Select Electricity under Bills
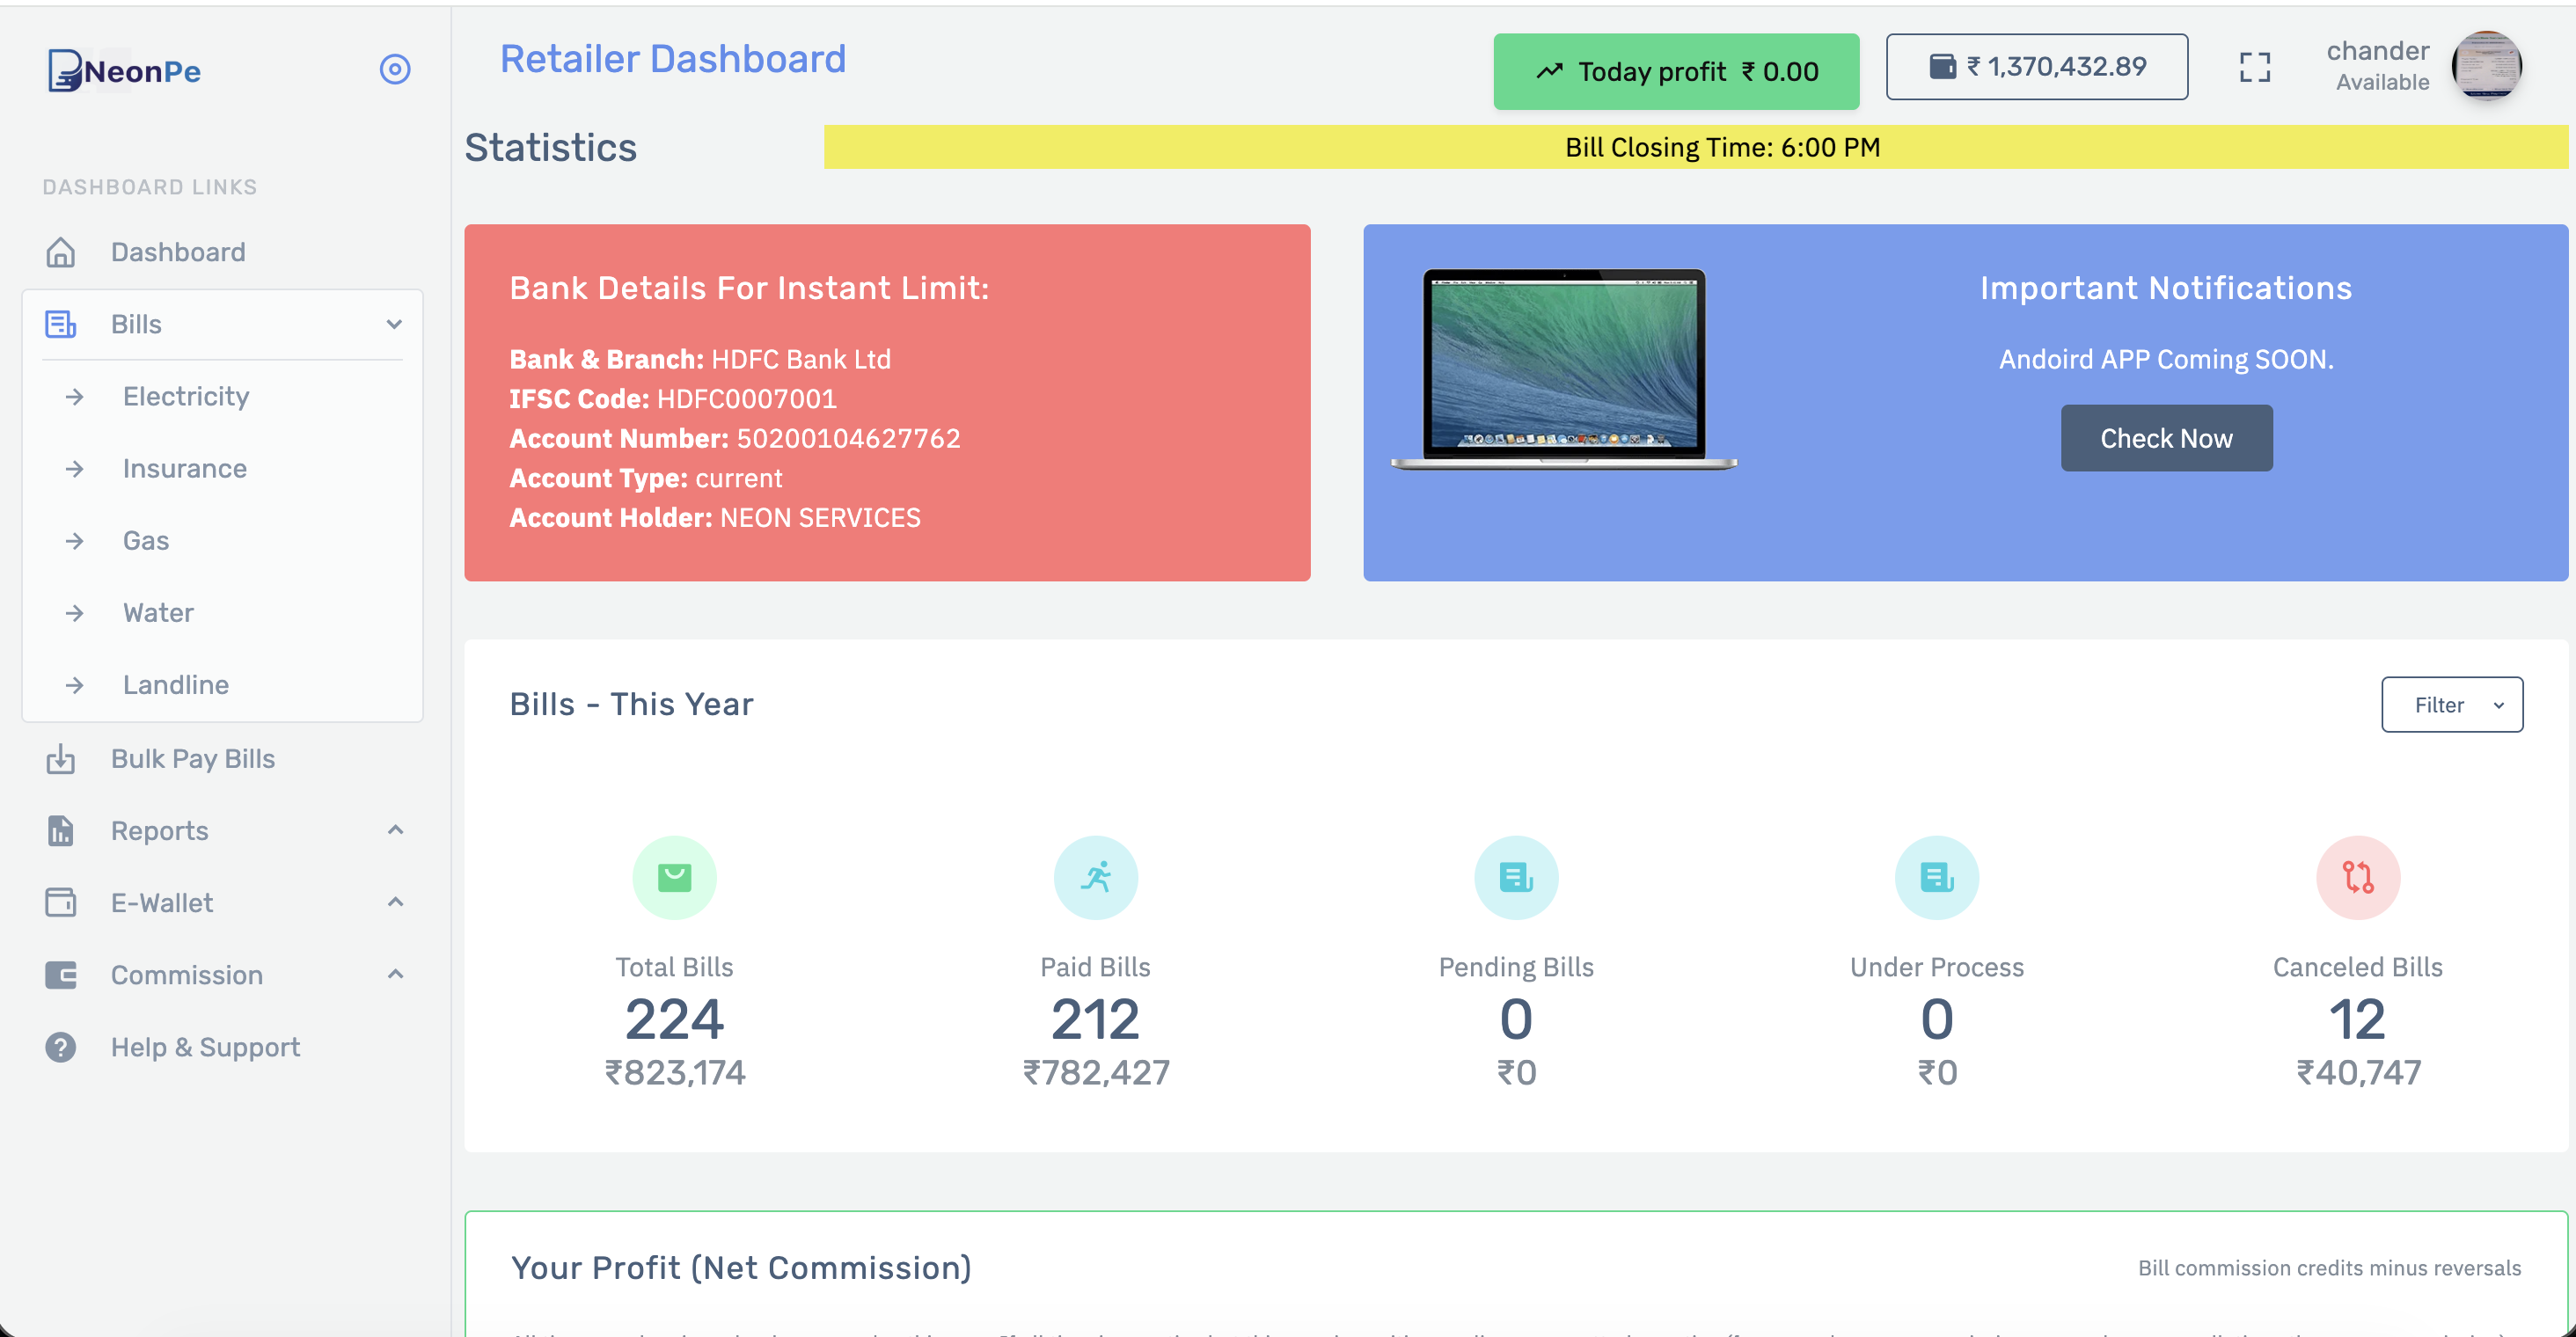2576x1337 pixels. coord(186,396)
